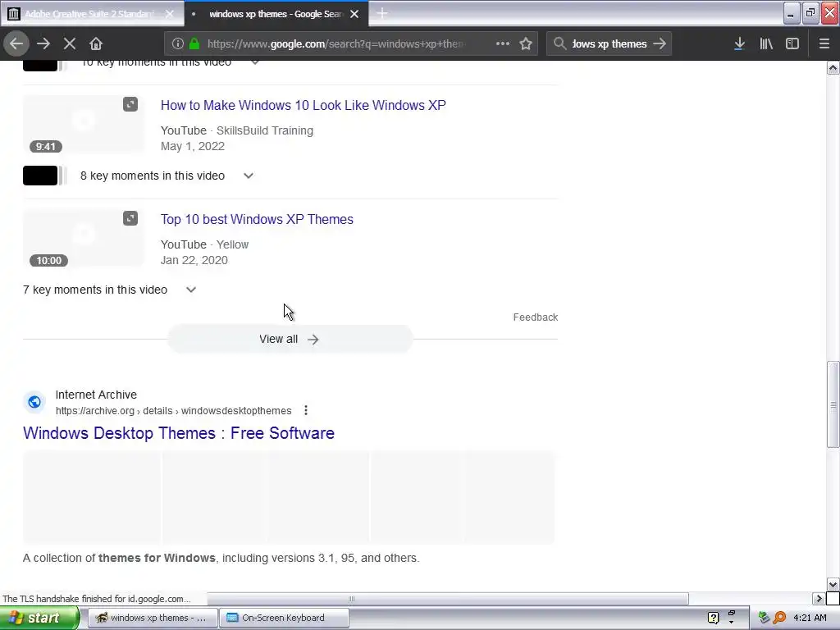The height and width of the screenshot is (630, 840).
Task: Click the scrollbar down arrow
Action: point(833,584)
